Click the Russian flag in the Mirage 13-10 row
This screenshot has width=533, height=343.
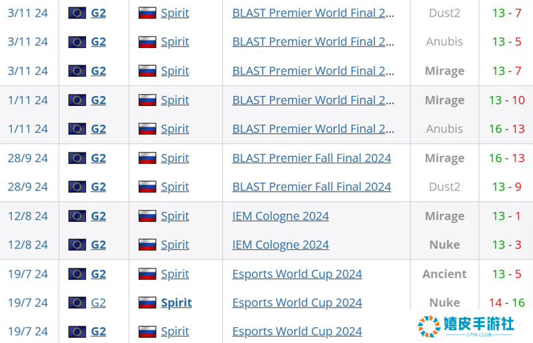[147, 100]
